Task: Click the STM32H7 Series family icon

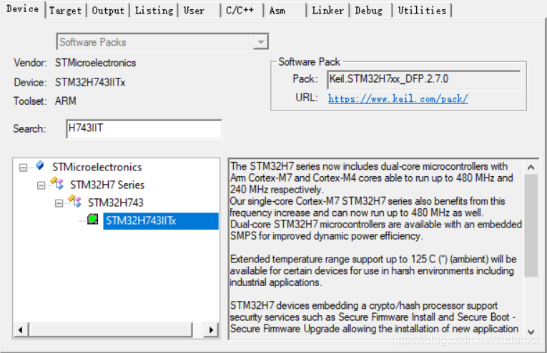Action: (57, 183)
